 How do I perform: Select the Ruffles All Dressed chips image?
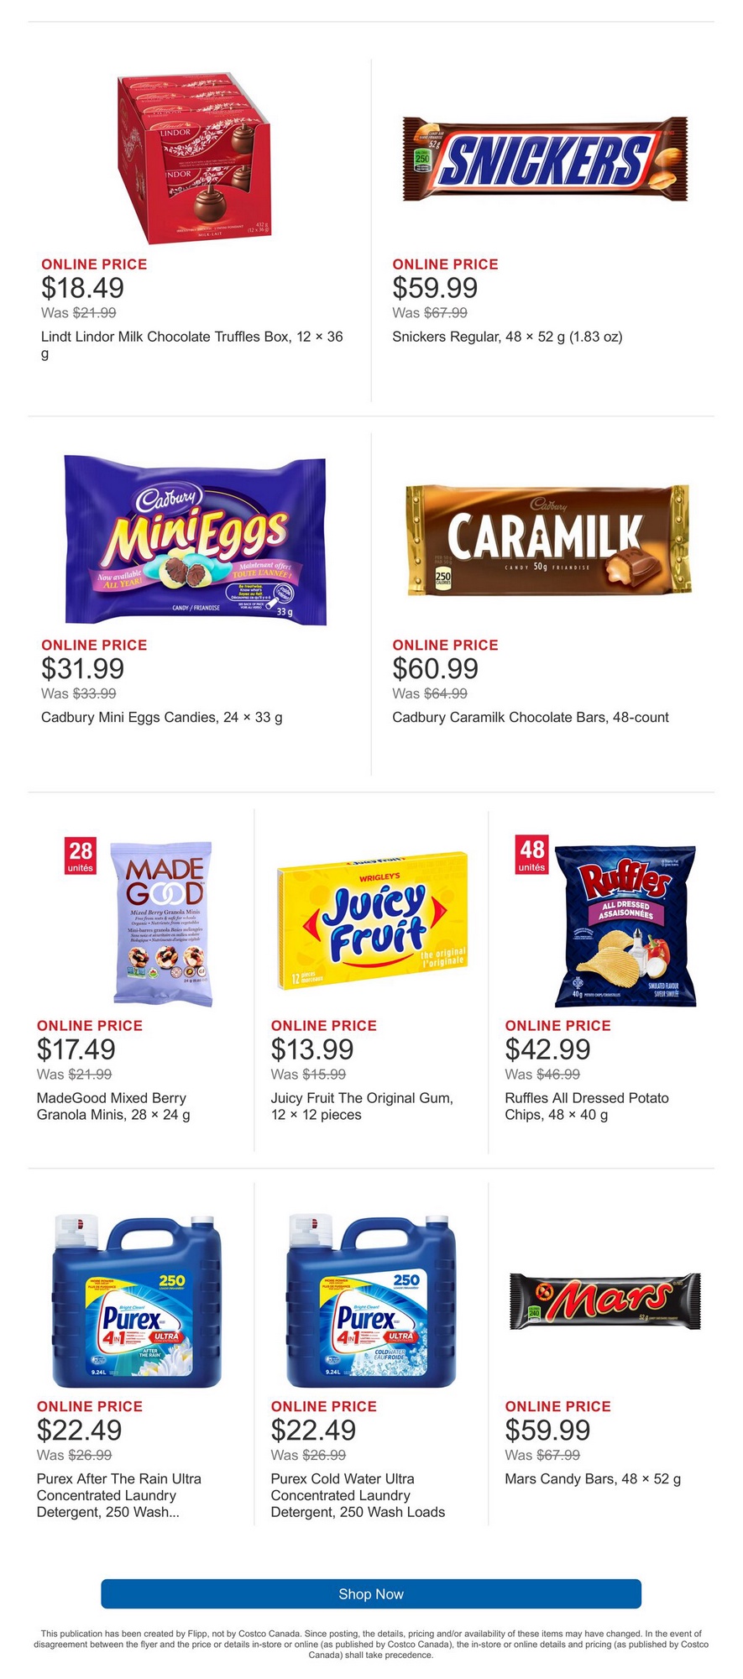pos(625,925)
